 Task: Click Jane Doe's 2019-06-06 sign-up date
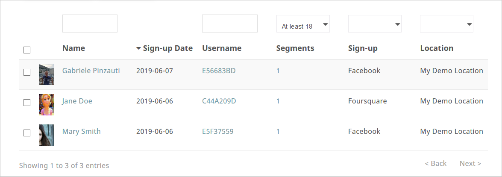pyautogui.click(x=155, y=101)
